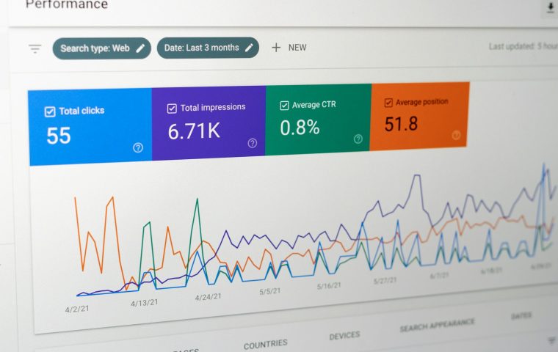
Task: Open help icon on Average CTR card
Action: [x=358, y=139]
